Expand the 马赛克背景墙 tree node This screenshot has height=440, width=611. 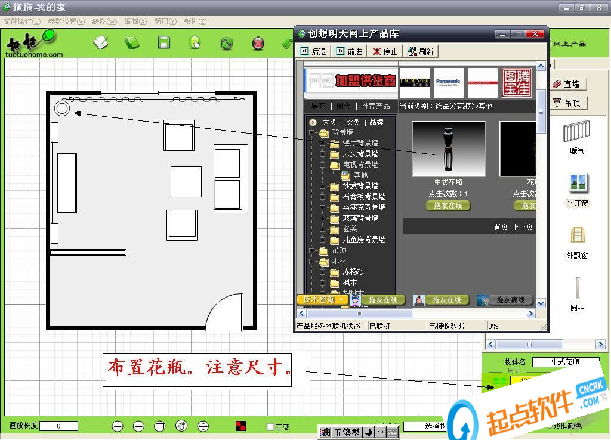tap(323, 207)
